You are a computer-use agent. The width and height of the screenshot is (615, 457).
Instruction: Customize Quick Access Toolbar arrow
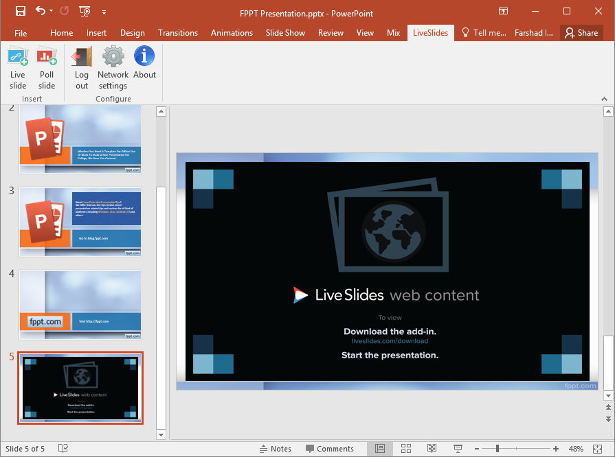pyautogui.click(x=104, y=12)
